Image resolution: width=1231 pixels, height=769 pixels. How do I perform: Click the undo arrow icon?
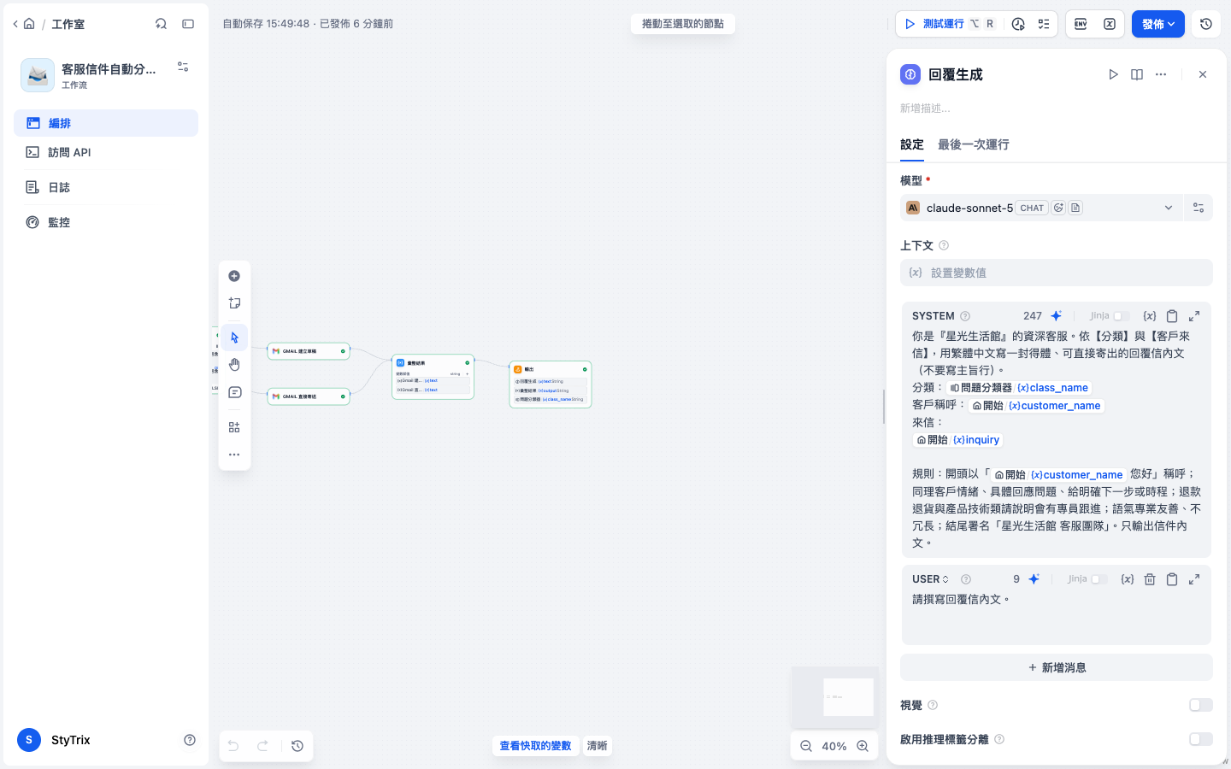tap(233, 746)
